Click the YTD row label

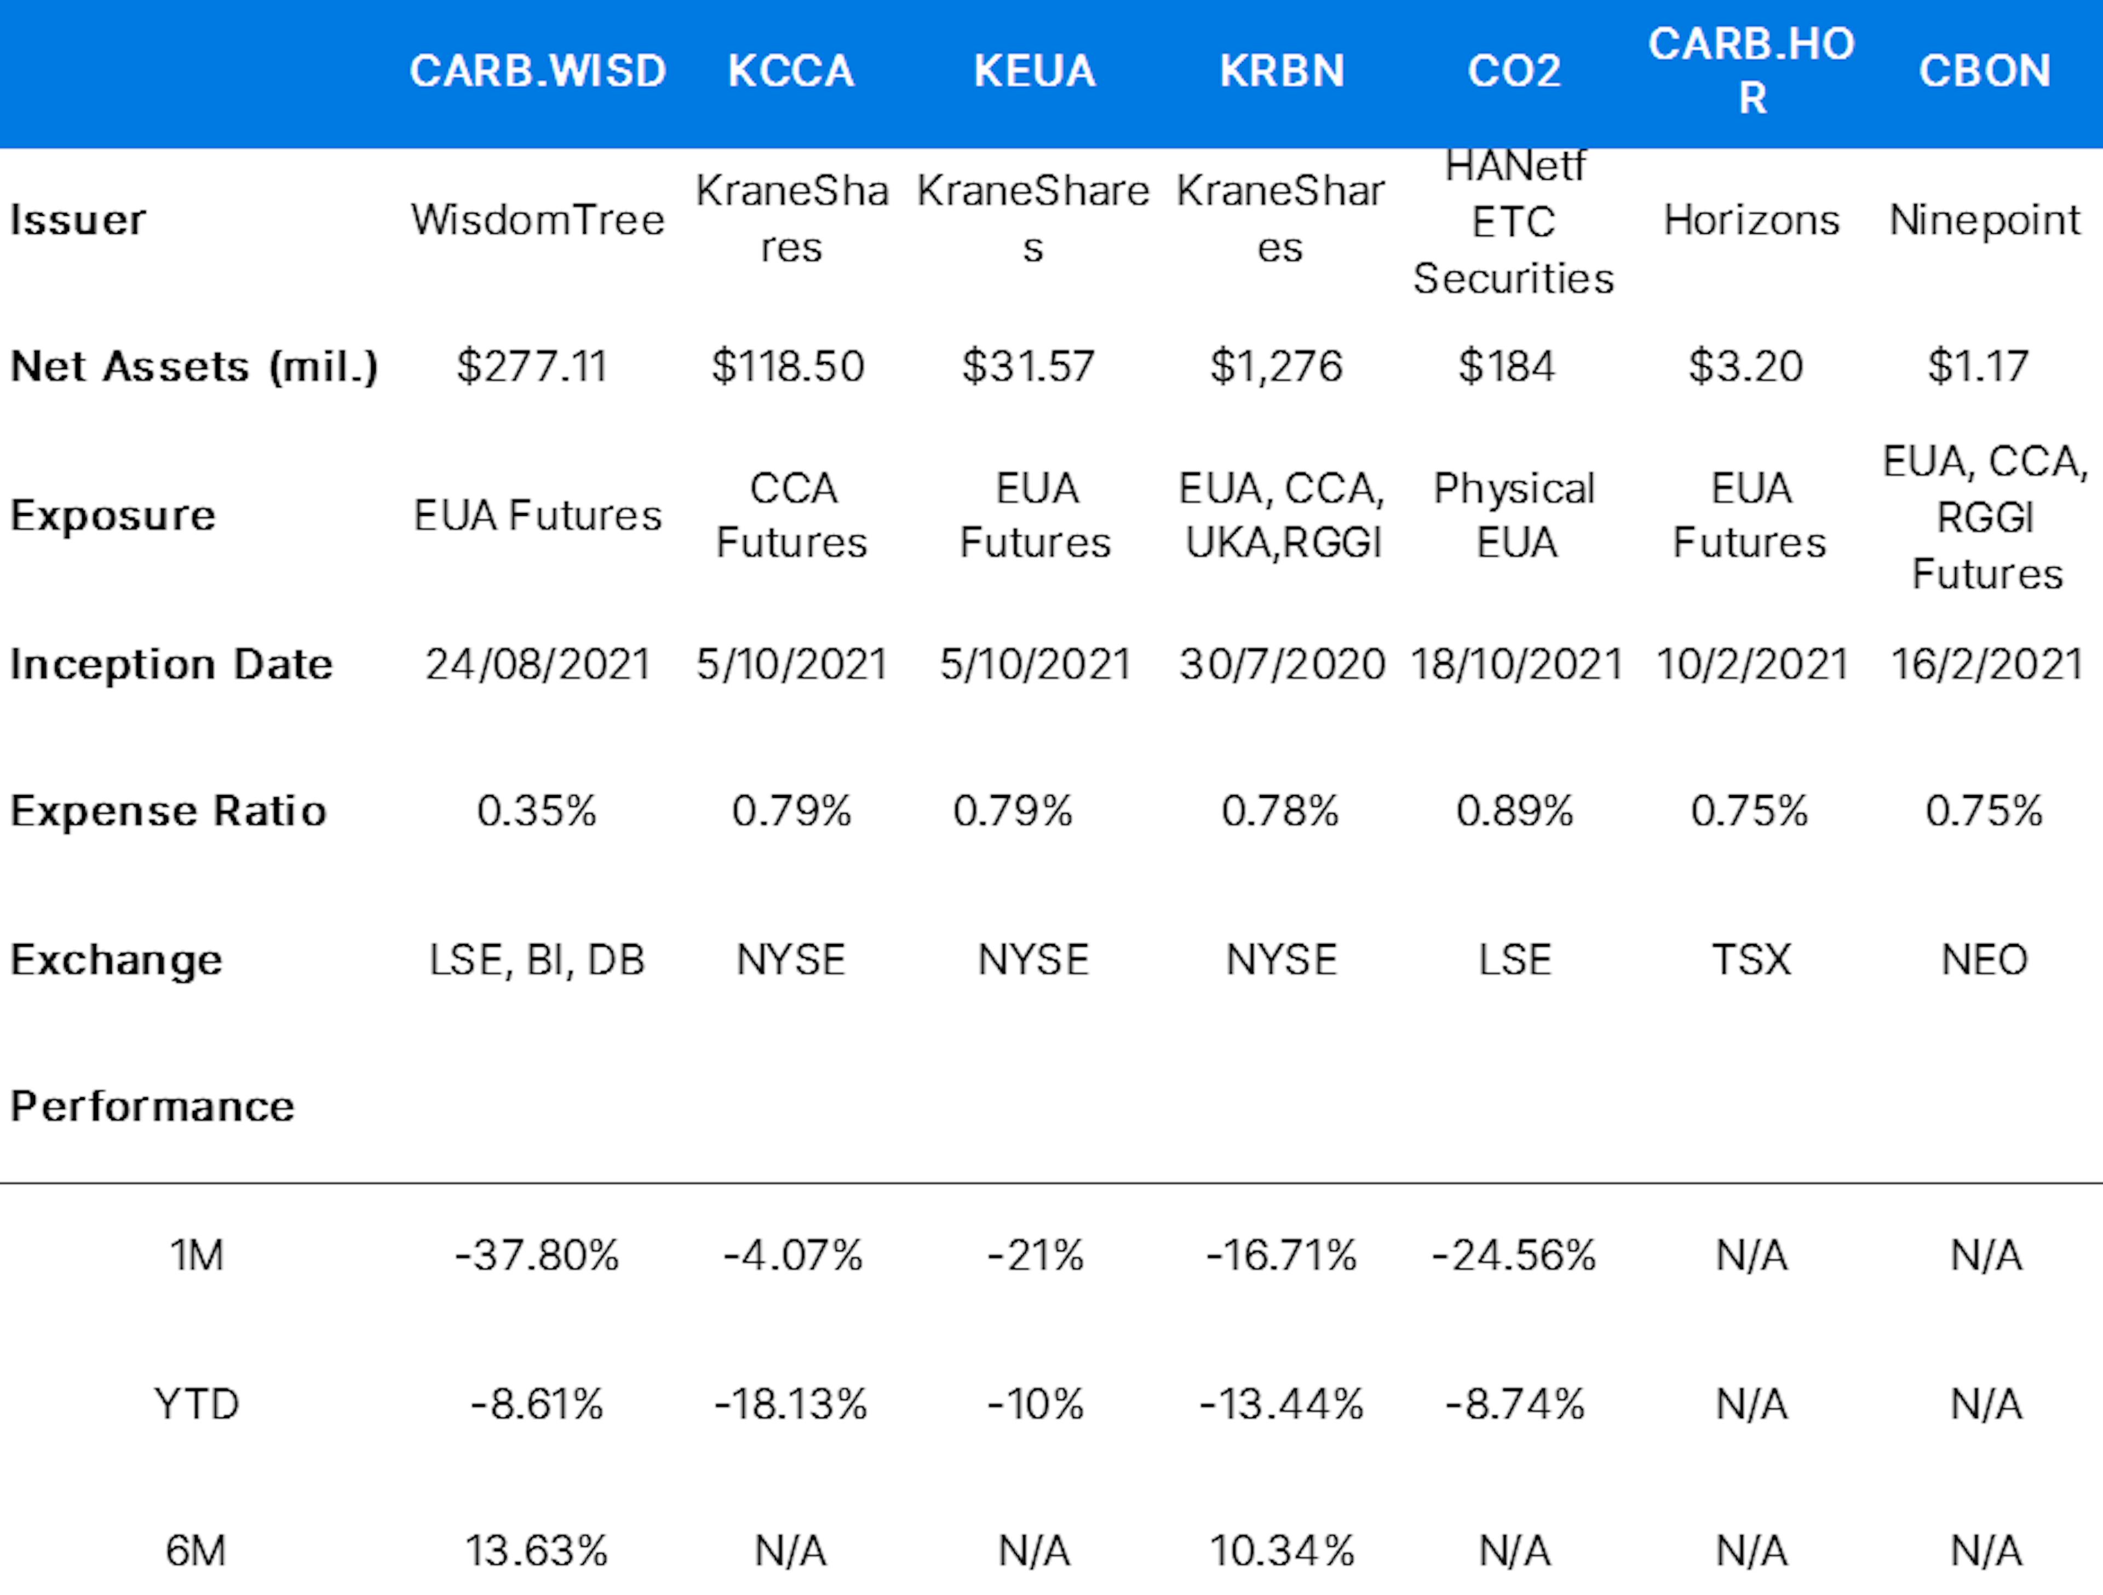[x=197, y=1405]
